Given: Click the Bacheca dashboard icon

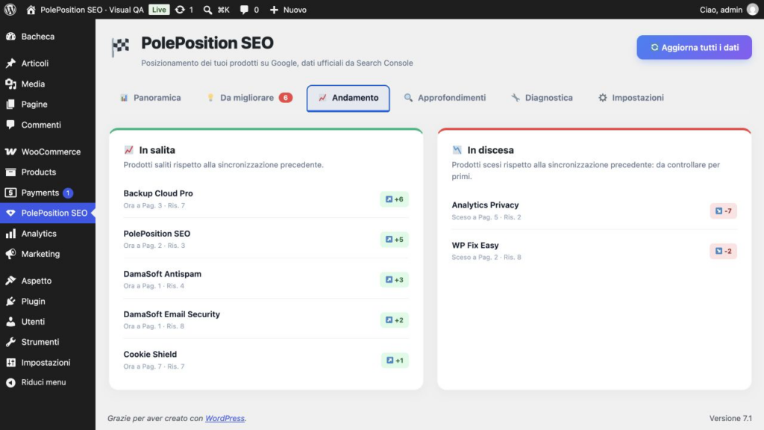Looking at the screenshot, I should click(10, 37).
